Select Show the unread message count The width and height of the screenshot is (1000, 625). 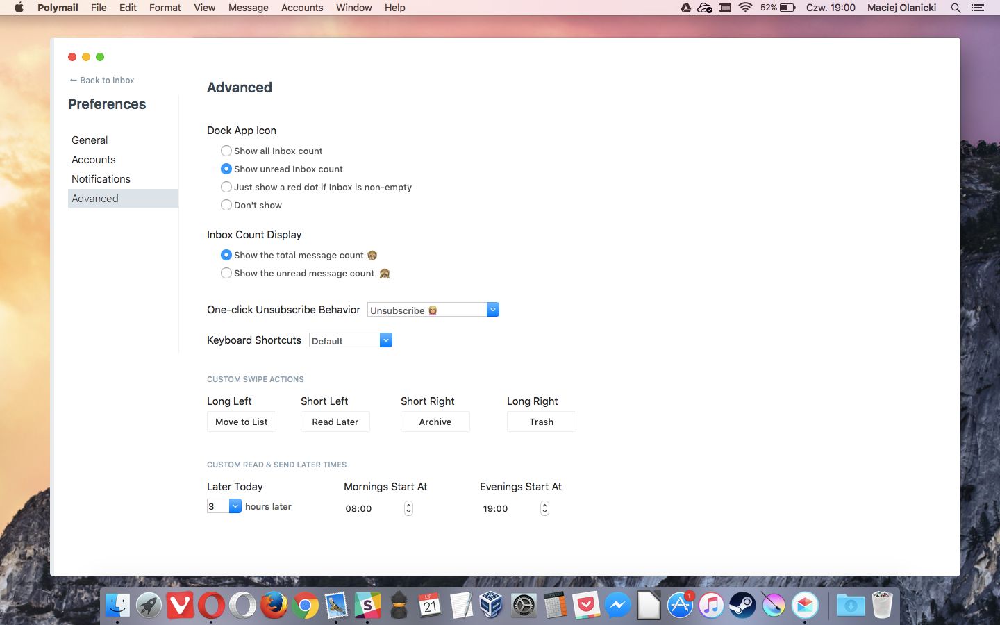(226, 273)
